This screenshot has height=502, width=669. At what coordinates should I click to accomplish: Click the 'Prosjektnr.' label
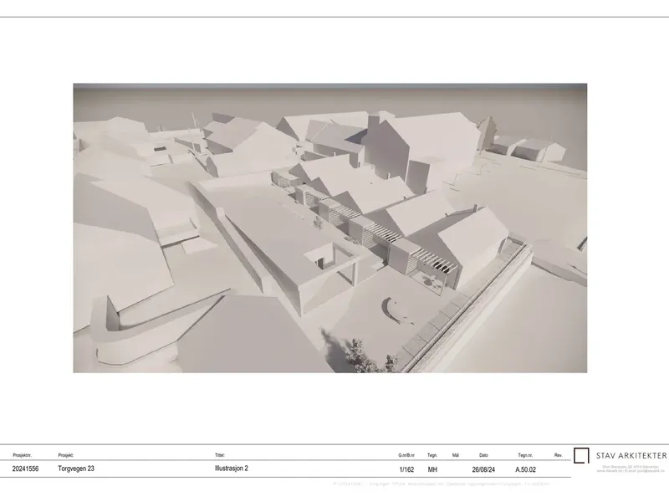pyautogui.click(x=23, y=455)
